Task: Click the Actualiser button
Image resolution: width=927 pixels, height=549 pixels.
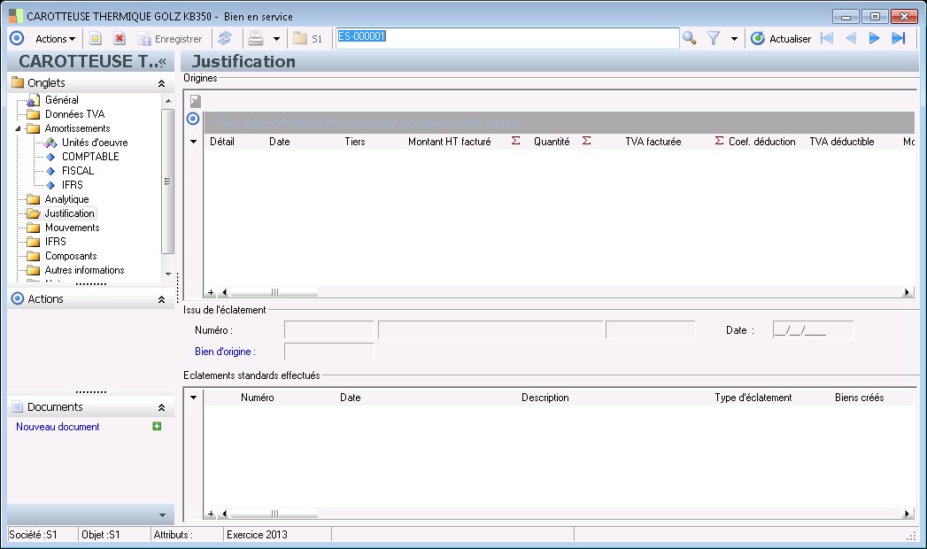Action: tap(781, 39)
